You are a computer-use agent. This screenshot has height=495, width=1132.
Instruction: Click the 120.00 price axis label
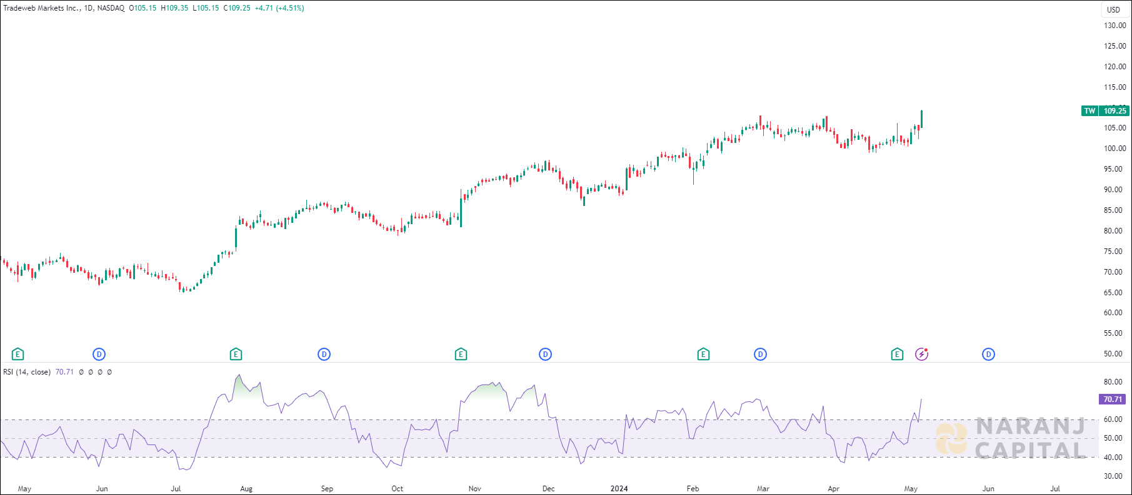coord(1114,67)
